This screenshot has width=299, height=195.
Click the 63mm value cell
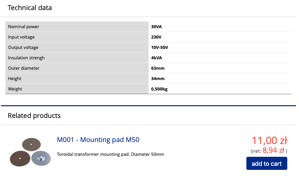tap(220, 68)
